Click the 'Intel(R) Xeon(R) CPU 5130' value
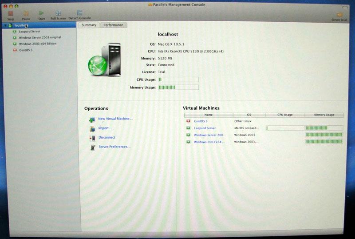355x239 pixels. click(191, 52)
